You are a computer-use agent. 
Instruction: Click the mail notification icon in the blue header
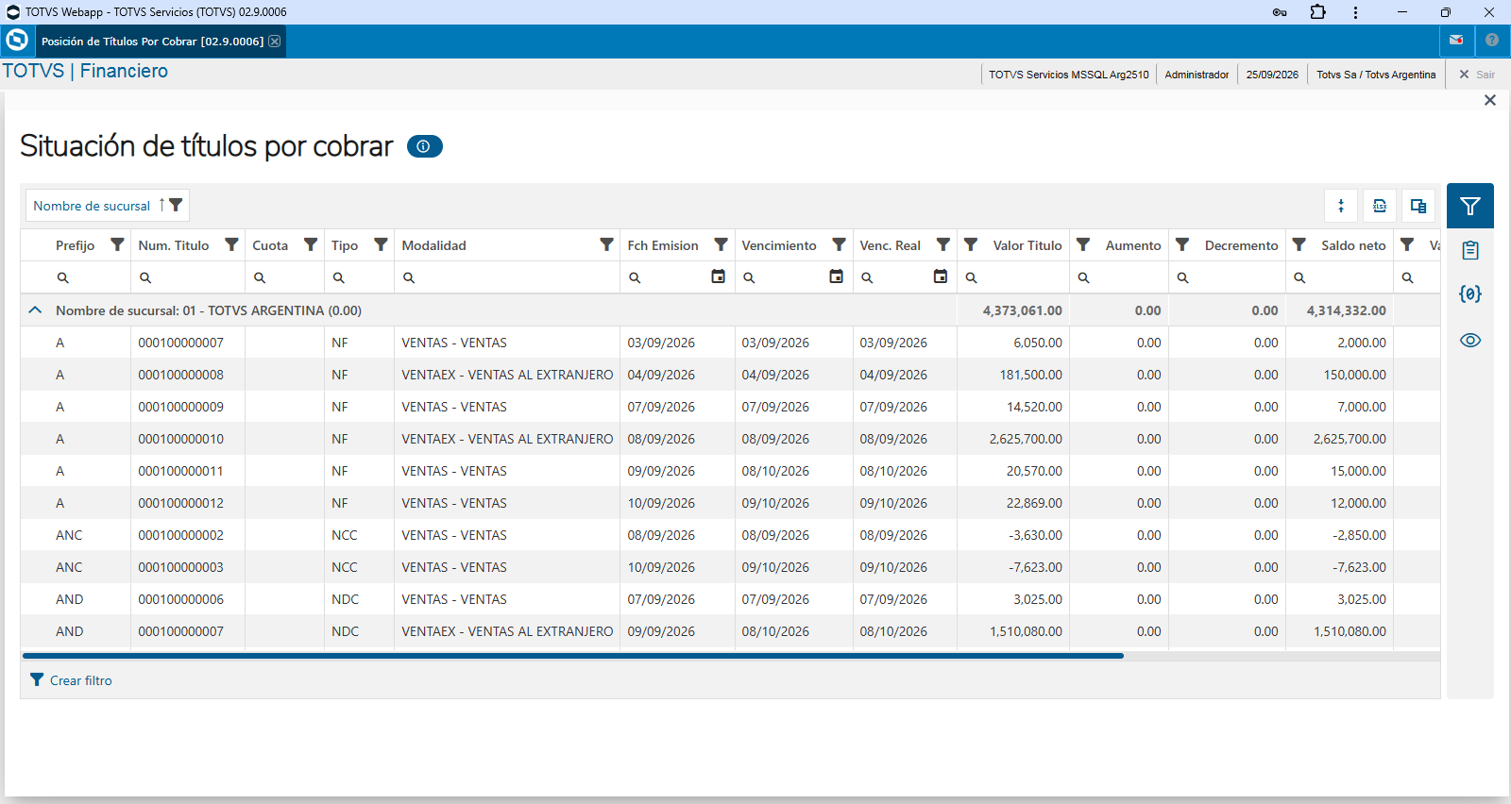point(1456,41)
